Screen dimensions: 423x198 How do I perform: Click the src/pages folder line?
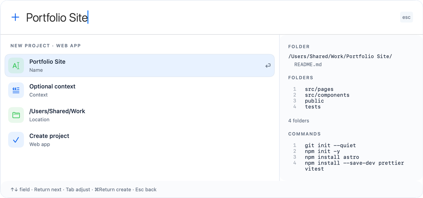[319, 89]
